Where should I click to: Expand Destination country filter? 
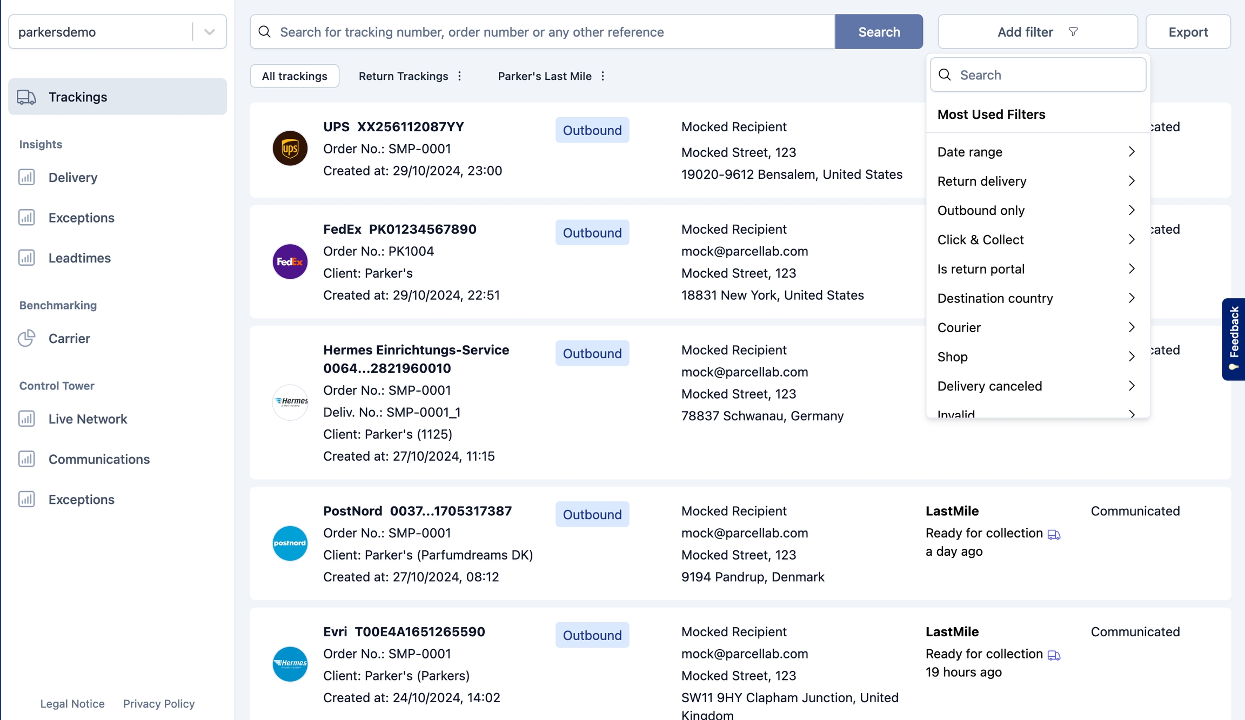1035,298
